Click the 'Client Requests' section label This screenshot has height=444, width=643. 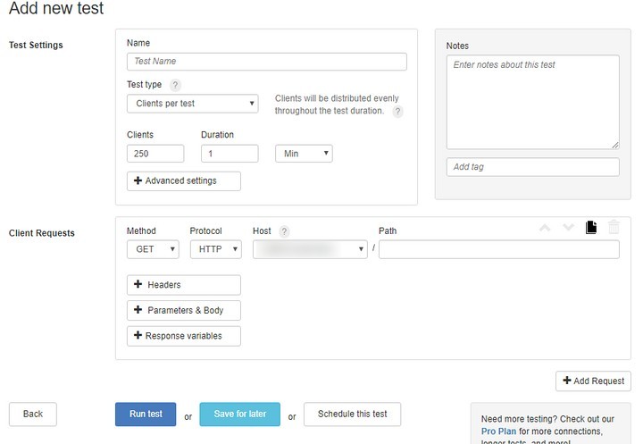(x=42, y=233)
